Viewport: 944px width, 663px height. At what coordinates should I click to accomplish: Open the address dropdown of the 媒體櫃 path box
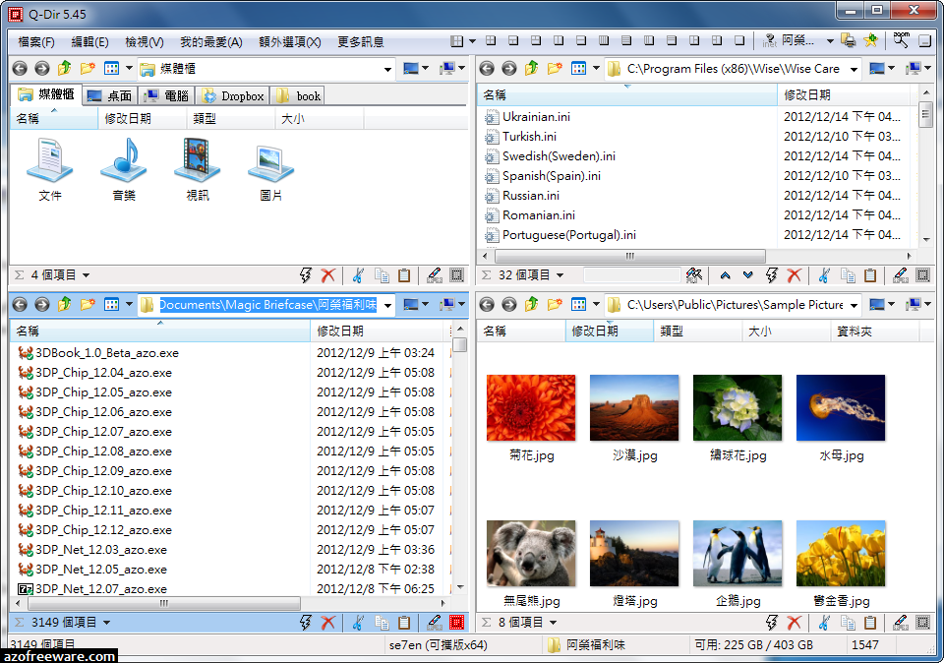pos(387,69)
